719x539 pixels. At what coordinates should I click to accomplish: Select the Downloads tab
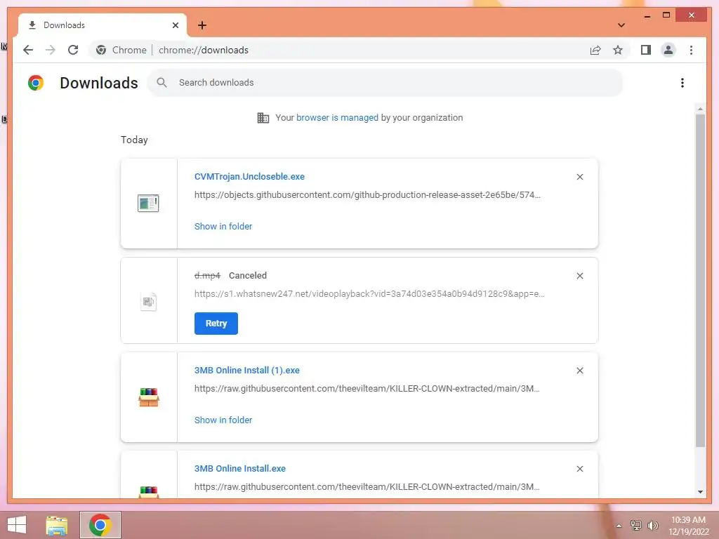pos(102,25)
